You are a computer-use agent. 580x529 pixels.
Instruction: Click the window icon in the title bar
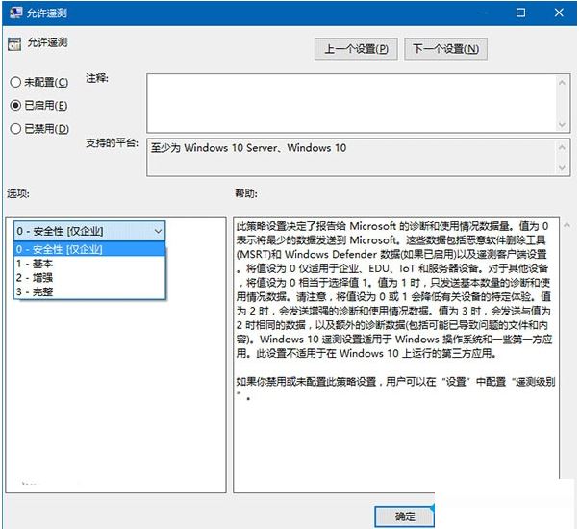13,13
